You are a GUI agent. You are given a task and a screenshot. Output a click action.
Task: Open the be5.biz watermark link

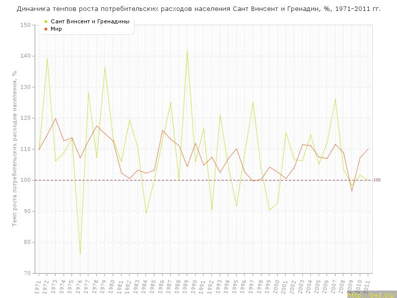tap(371, 295)
